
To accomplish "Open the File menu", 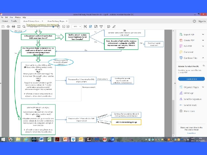I will pos(2,17).
